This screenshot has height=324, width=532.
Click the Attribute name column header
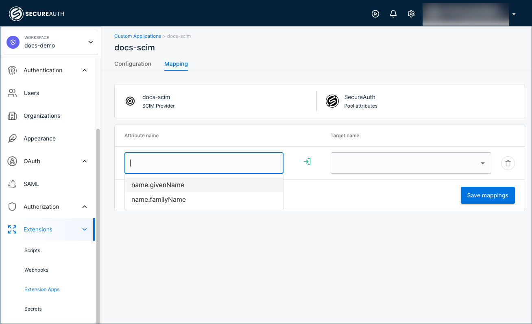click(142, 136)
